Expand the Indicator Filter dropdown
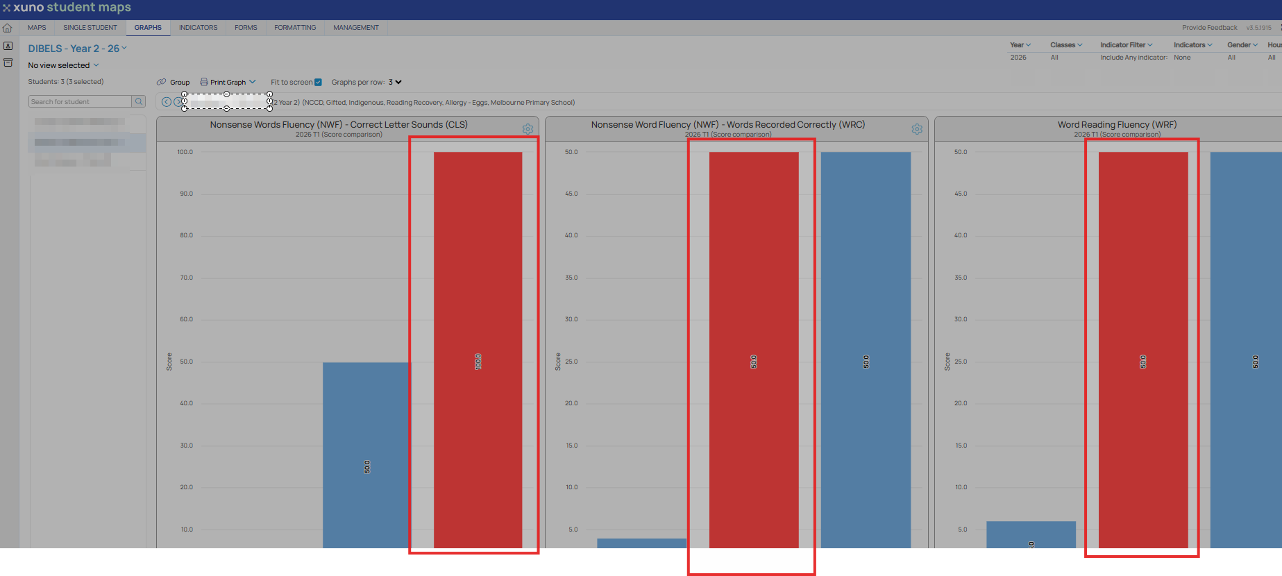The width and height of the screenshot is (1282, 576). point(1126,45)
